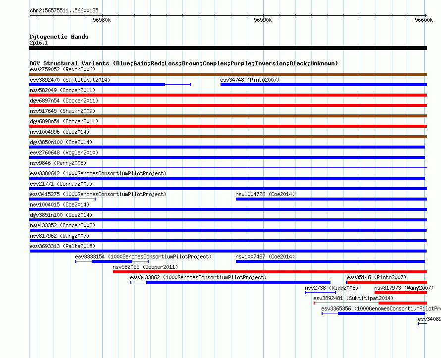
Task: Open esv3333154 1000GenomesConsortiumPilotProject variant
Action: coord(112,261)
